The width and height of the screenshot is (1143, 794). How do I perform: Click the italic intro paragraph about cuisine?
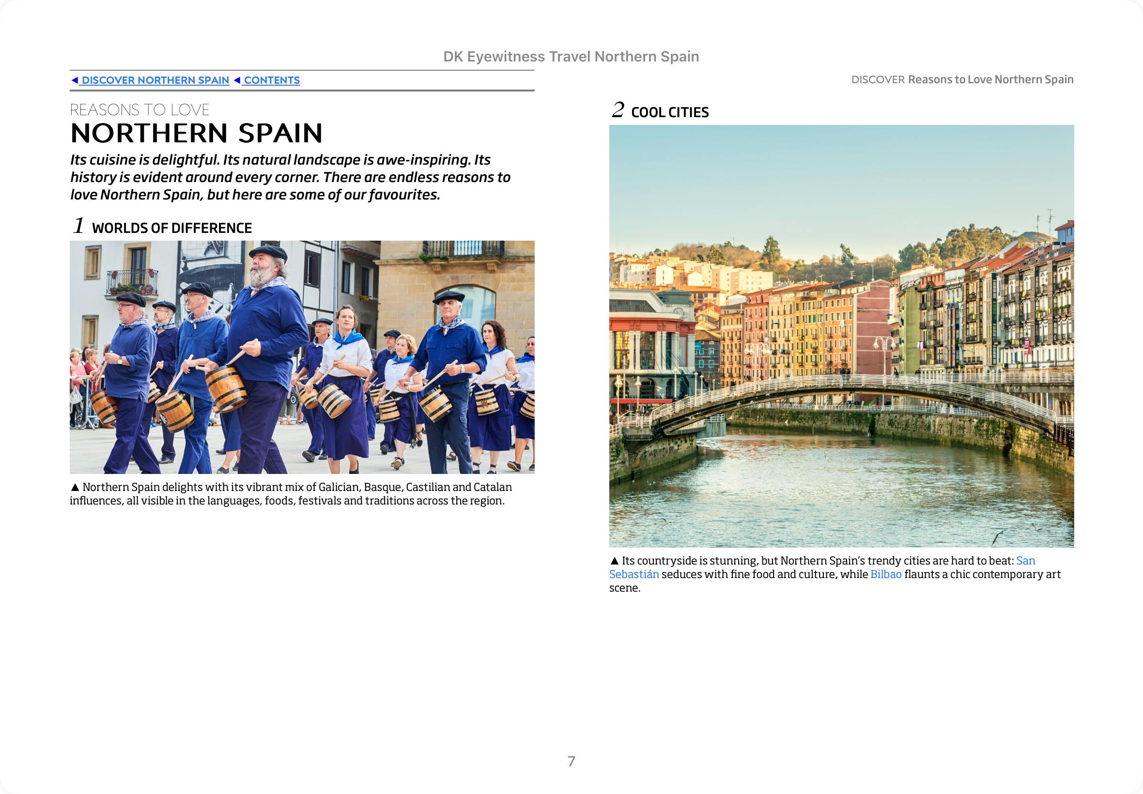290,177
